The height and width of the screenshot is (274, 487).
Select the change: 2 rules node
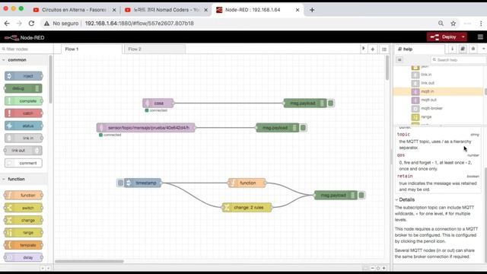coord(247,208)
